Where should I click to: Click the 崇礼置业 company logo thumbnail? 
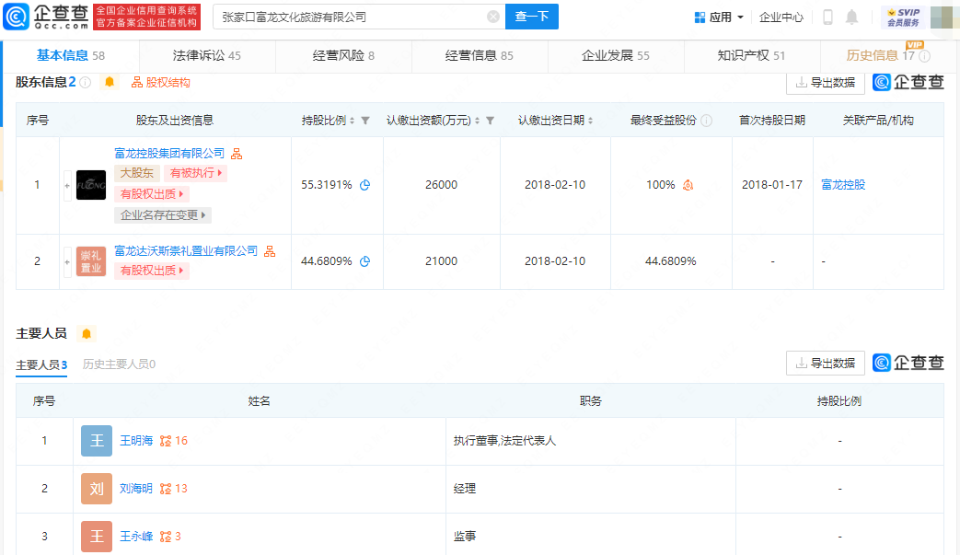(x=91, y=261)
